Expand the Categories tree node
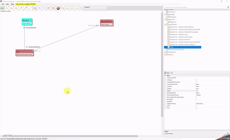 pos(165,52)
